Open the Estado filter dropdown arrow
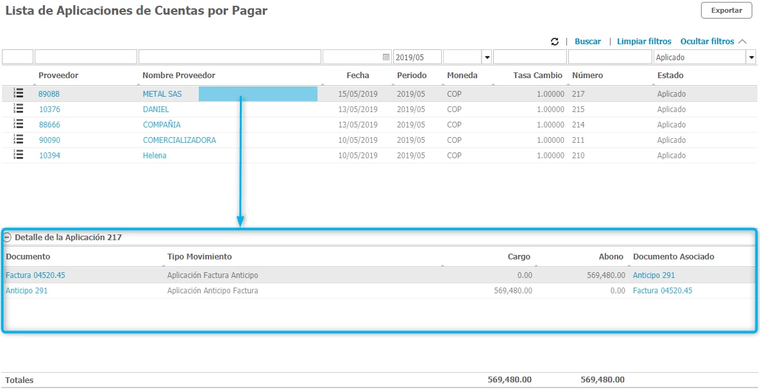The width and height of the screenshot is (760, 392). point(751,58)
